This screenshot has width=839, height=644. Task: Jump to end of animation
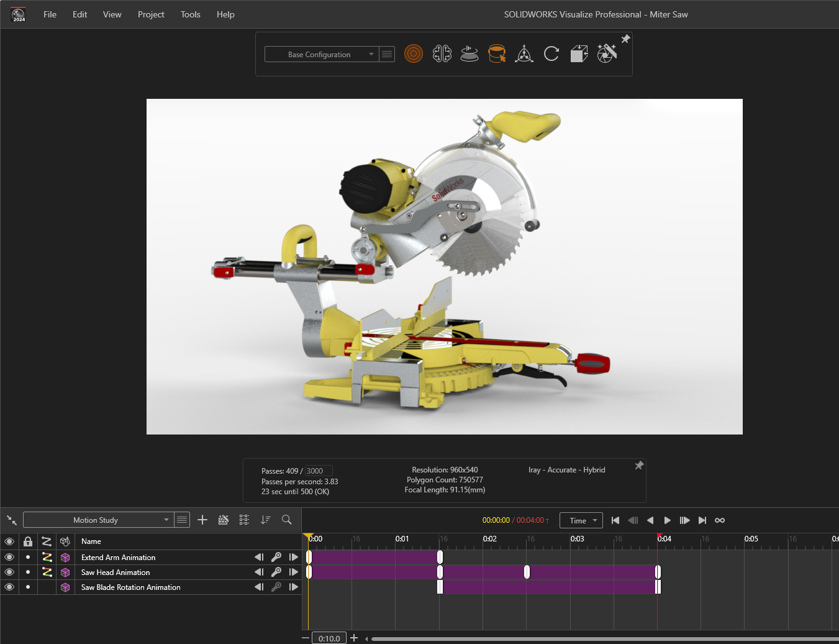(x=702, y=520)
